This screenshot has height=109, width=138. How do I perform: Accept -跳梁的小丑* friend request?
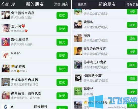[132, 78]
